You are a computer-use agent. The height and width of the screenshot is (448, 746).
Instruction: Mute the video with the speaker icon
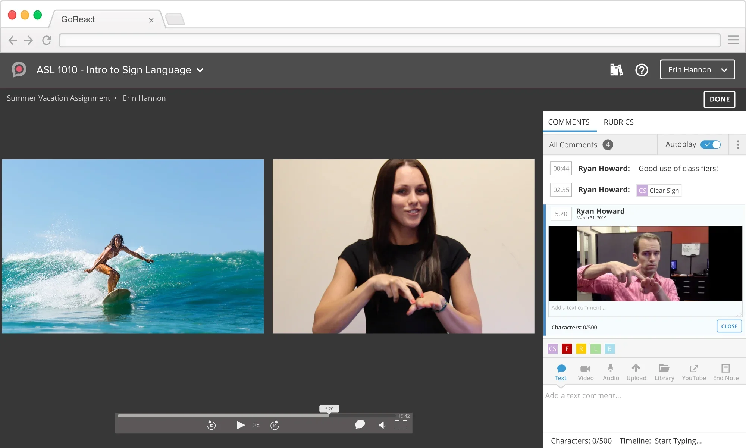pyautogui.click(x=382, y=424)
